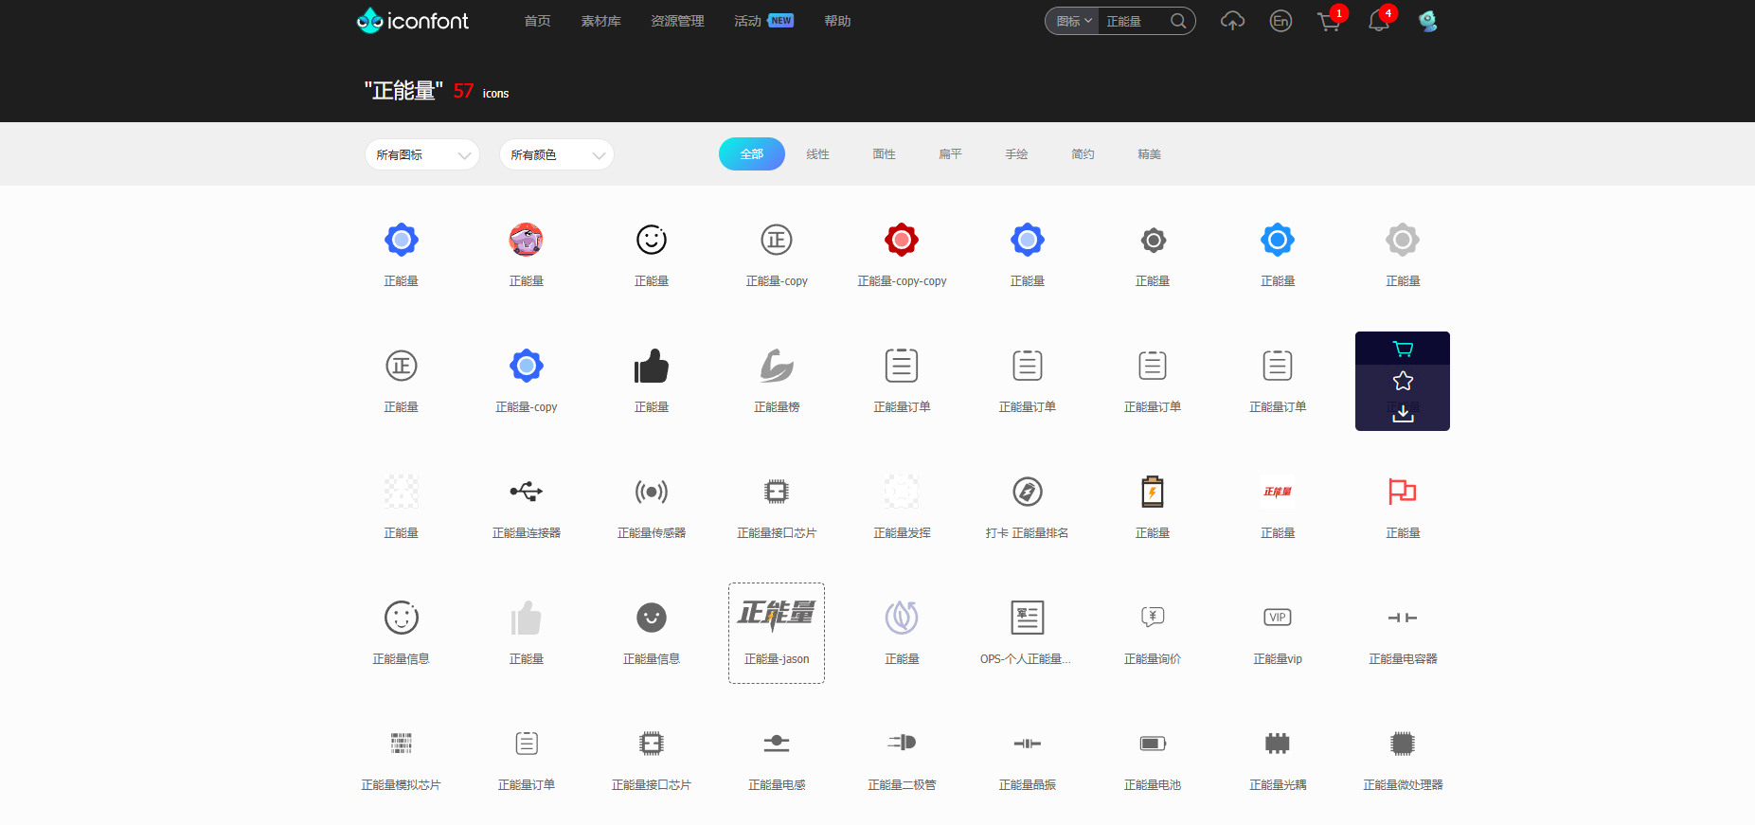Select the 正能量二极管 diode icon
This screenshot has height=825, width=1755.
click(902, 744)
